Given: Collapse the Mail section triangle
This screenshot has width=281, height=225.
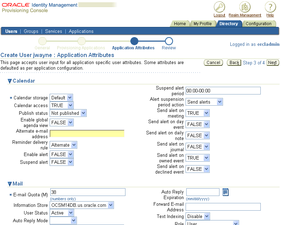Looking at the screenshot, I should 10,184.
